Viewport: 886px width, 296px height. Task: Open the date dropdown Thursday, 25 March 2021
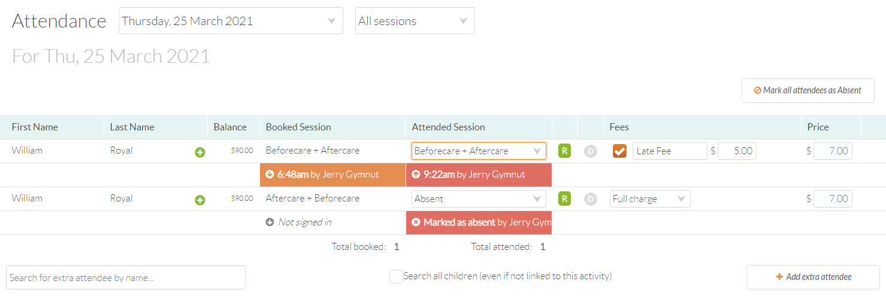[x=231, y=21]
